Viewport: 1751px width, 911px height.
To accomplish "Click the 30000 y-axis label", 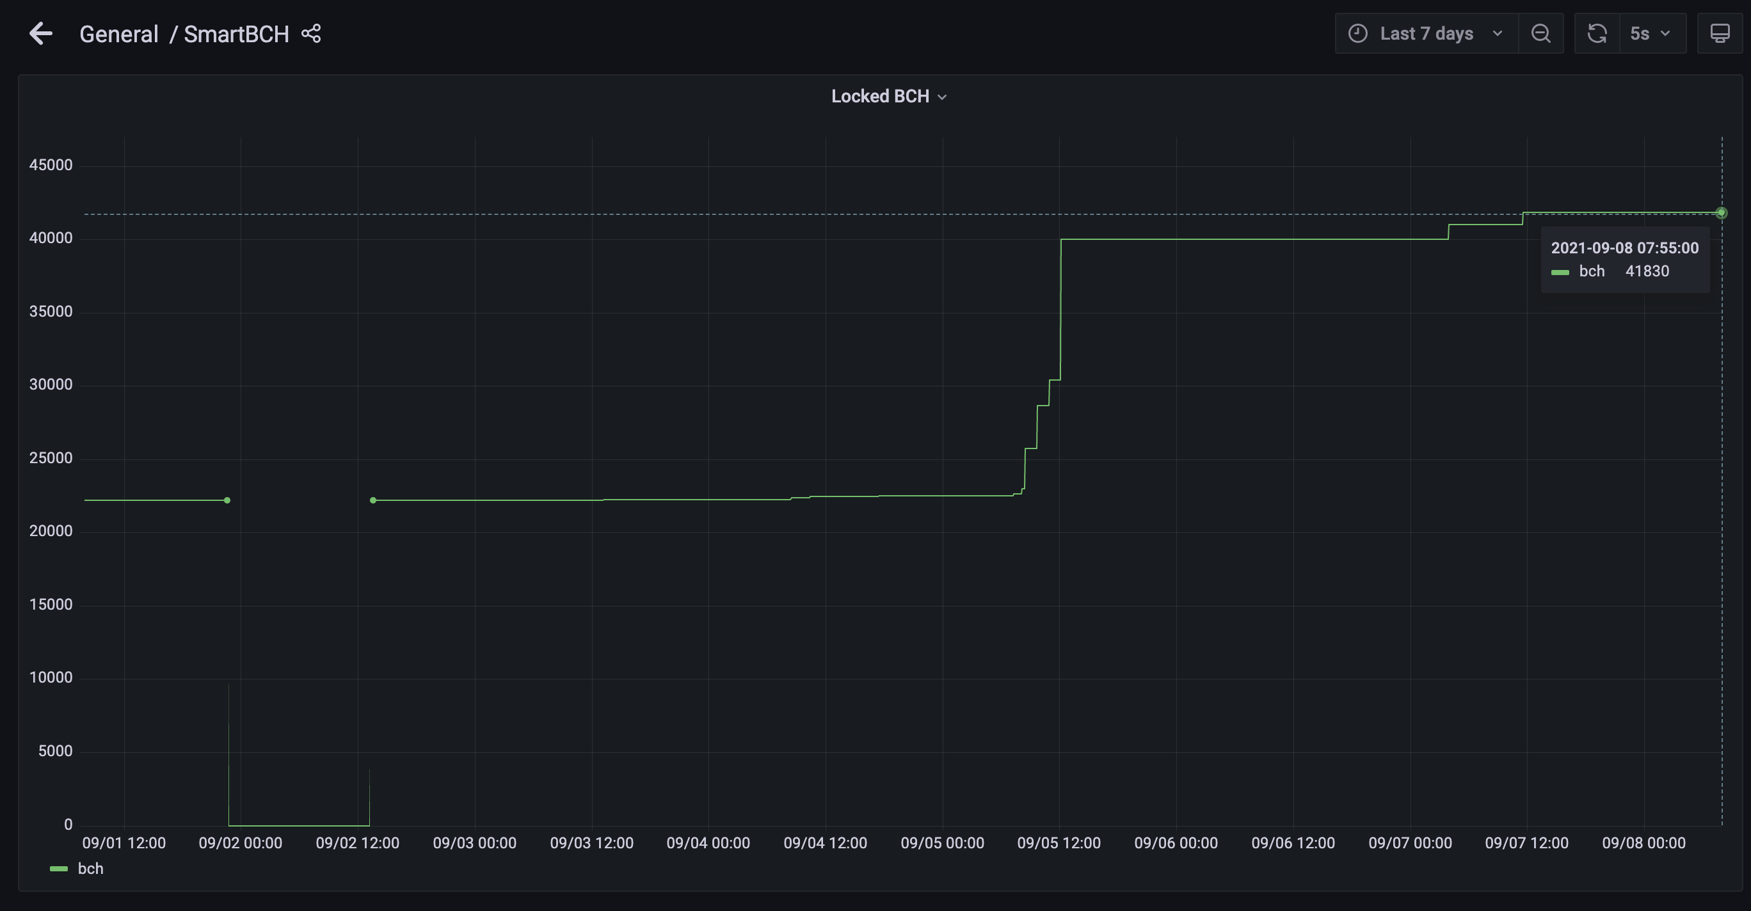I will [x=51, y=384].
